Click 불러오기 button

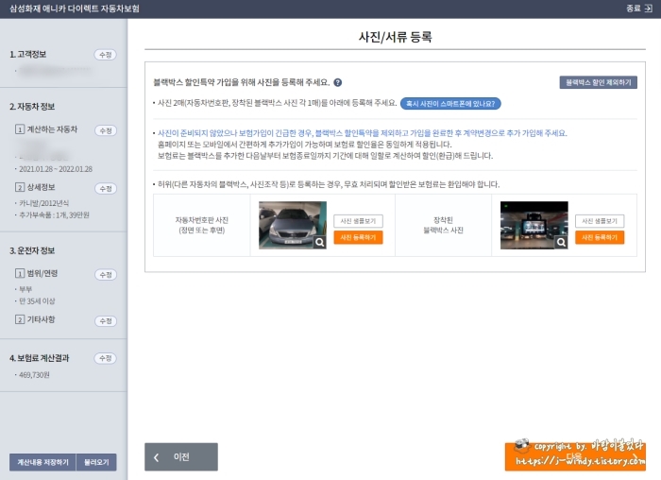(96, 462)
